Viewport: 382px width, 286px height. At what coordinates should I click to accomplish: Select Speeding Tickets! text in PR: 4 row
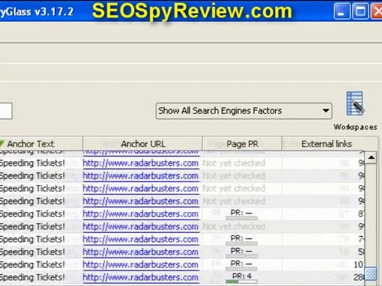click(x=32, y=277)
